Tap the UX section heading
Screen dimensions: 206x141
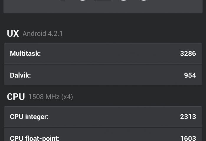[x=13, y=33]
